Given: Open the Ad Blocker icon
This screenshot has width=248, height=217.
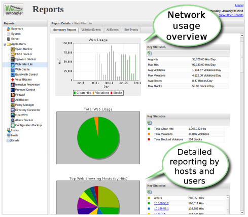Looking at the screenshot, I should (x=13, y=100).
